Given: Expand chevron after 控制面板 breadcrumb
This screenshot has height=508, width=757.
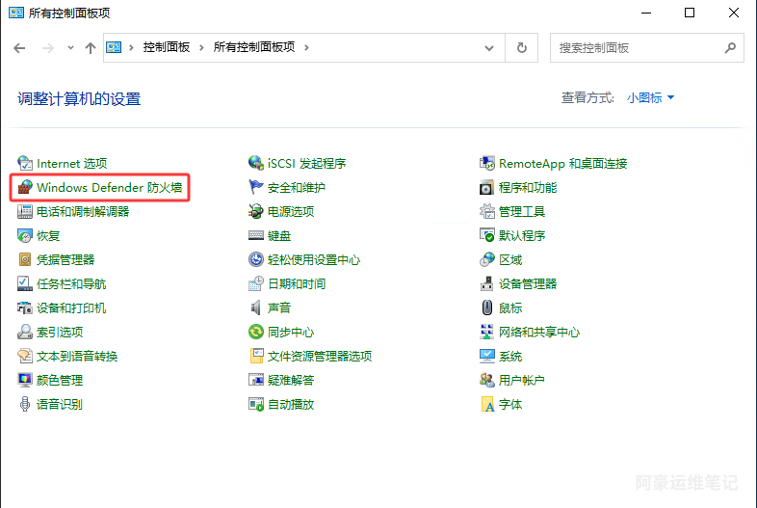Looking at the screenshot, I should point(201,47).
